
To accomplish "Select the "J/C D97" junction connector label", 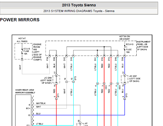I will (135, 79).
